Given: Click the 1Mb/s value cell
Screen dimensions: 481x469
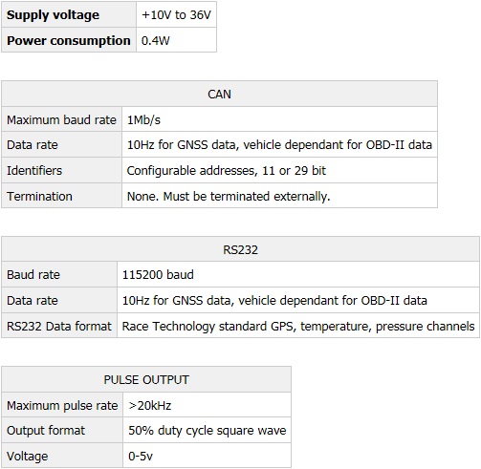Looking at the screenshot, I should point(279,119).
